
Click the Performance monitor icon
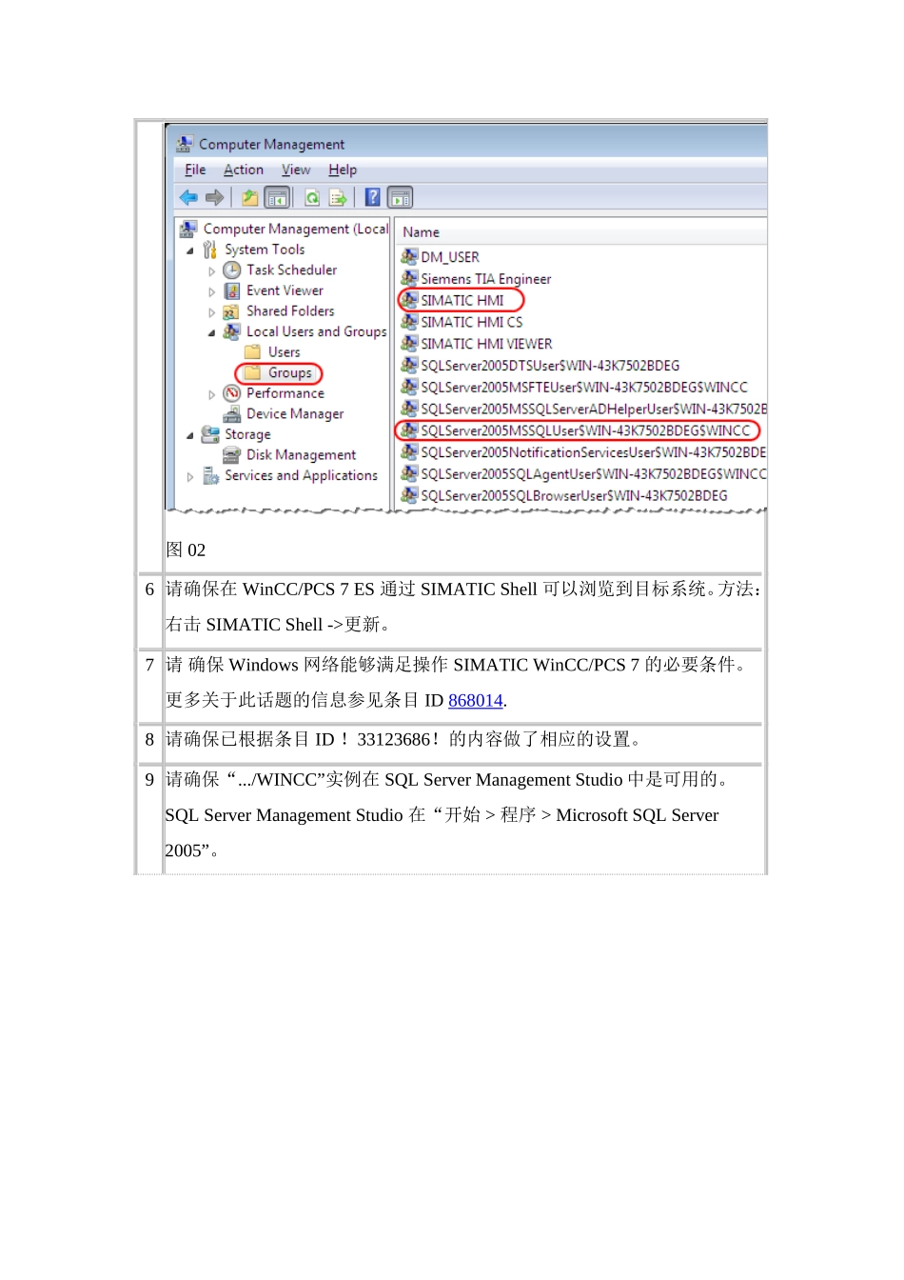[231, 393]
